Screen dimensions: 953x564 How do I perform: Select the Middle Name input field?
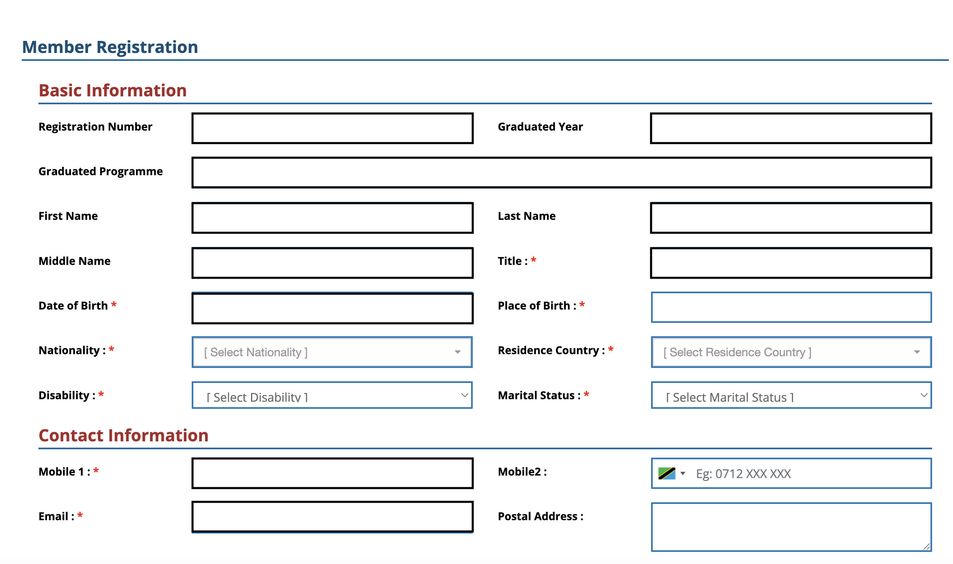(332, 263)
